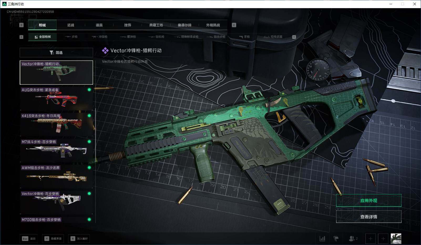Click green dot on AWM狙击步枪-流沙送葬 card
The image size is (421, 245).
click(89, 167)
